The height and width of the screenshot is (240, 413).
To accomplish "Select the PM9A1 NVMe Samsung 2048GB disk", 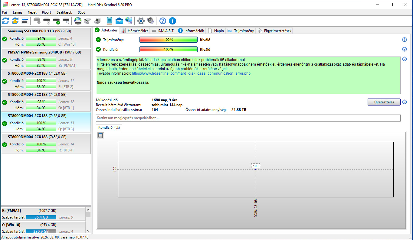I will click(x=46, y=59).
